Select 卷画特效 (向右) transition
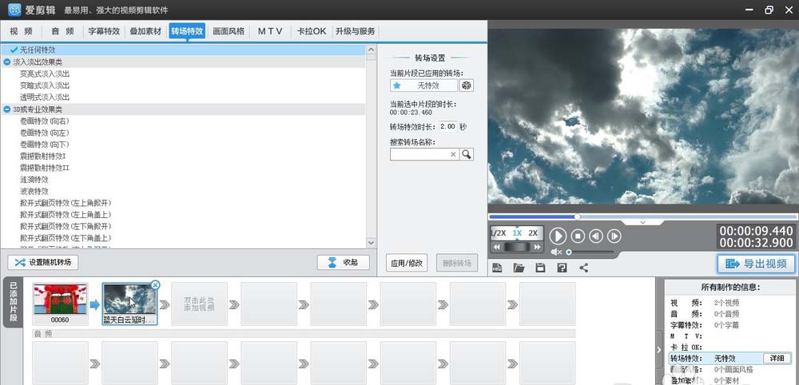This screenshot has width=799, height=385. point(44,121)
